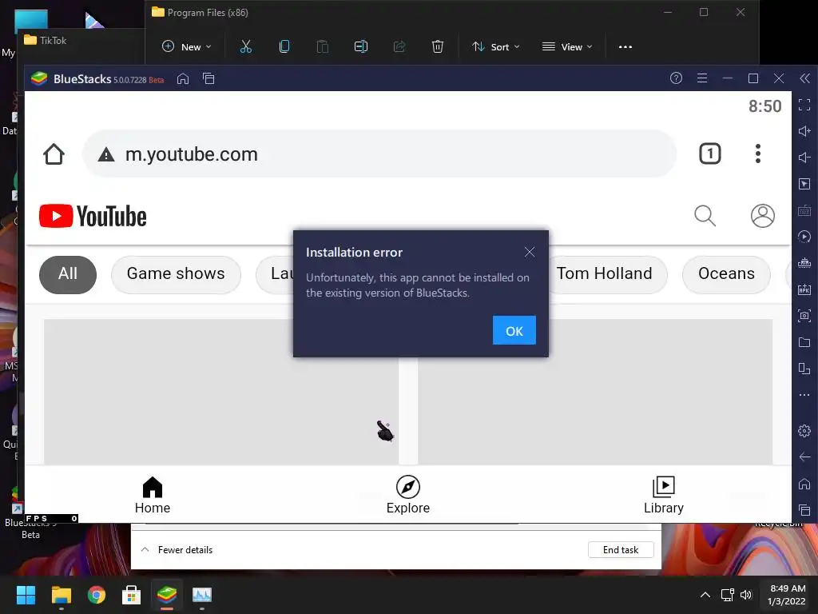
Task: Click the m.youtube.com address bar
Action: (x=379, y=154)
